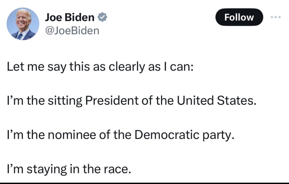Image resolution: width=289 pixels, height=184 pixels.
Task: Open Joe Biden's round profile photo
Action: 23,24
